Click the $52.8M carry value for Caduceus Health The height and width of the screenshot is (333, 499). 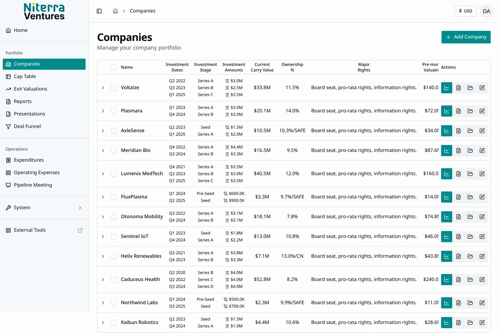coord(262,280)
